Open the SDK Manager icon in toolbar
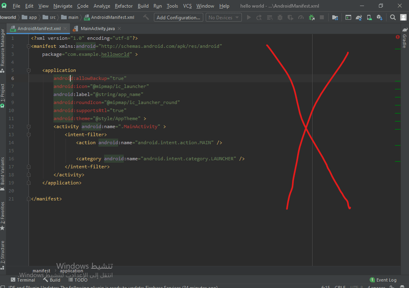 tap(379, 18)
